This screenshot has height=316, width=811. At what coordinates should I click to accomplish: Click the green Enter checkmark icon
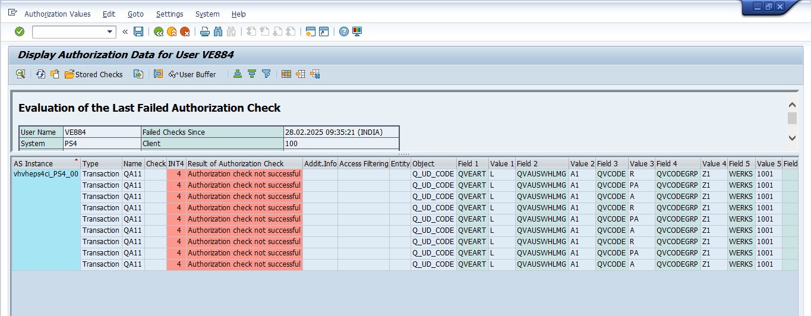(x=20, y=31)
